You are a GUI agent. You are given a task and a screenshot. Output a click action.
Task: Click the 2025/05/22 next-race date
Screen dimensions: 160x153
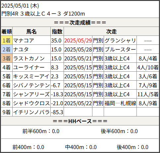pyautogui.click(x=78, y=103)
